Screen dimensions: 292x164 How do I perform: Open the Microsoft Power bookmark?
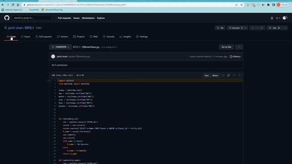click(52, 10)
